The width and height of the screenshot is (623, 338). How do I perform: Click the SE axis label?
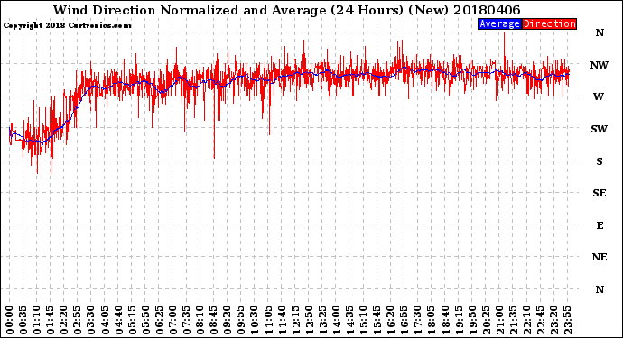point(600,193)
